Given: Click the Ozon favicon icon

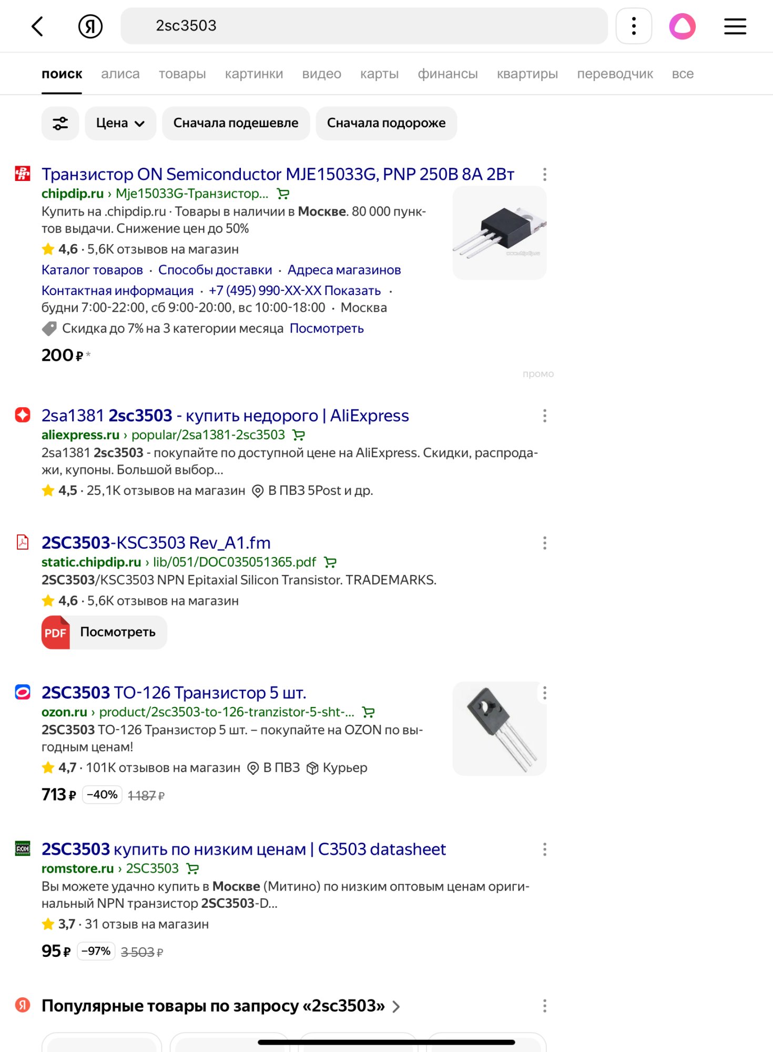Looking at the screenshot, I should [x=23, y=692].
